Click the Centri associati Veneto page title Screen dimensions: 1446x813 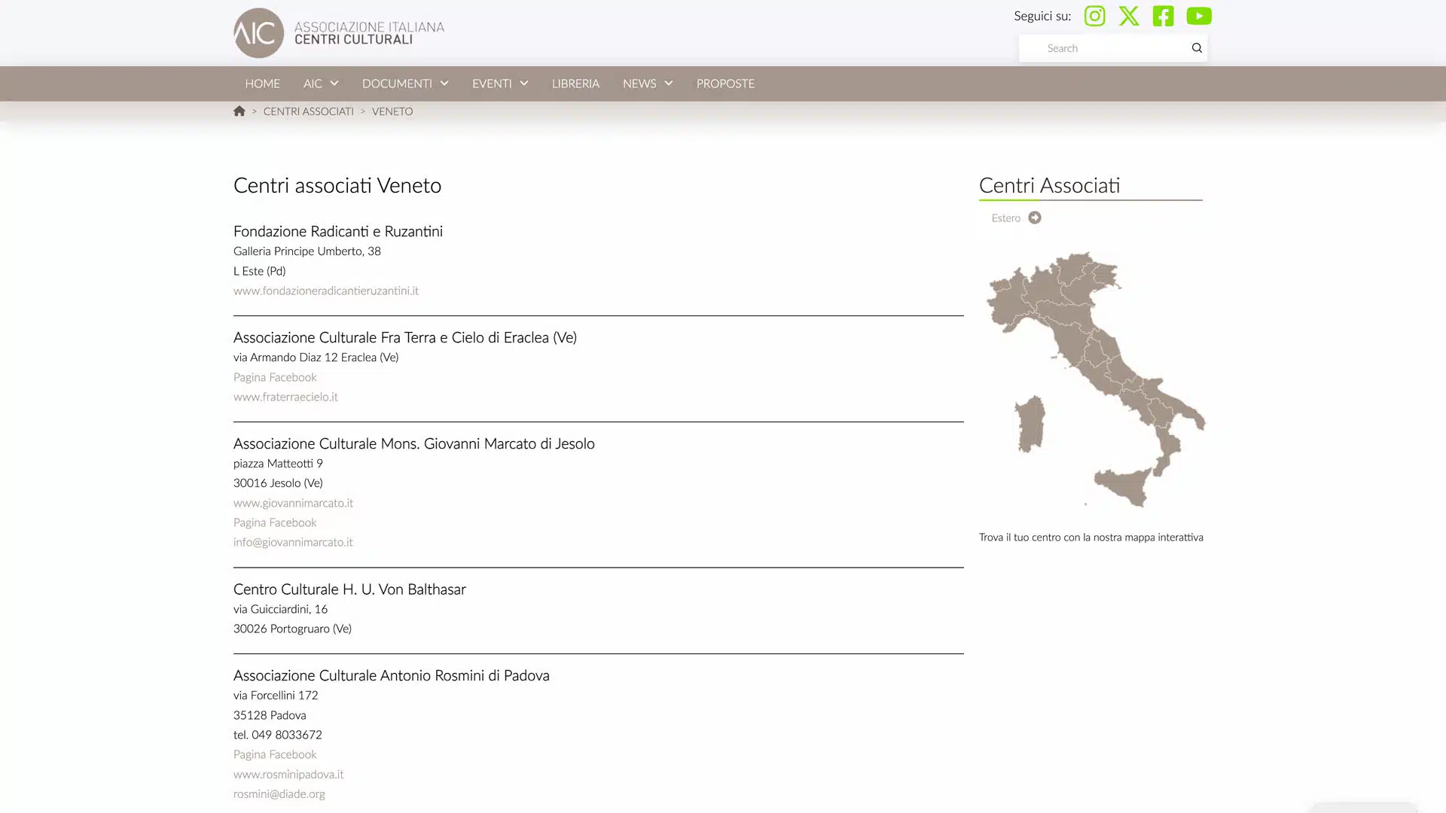(337, 185)
